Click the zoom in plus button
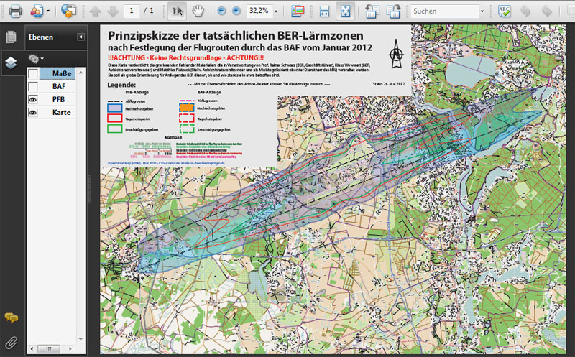This screenshot has height=357, width=575. (x=236, y=11)
